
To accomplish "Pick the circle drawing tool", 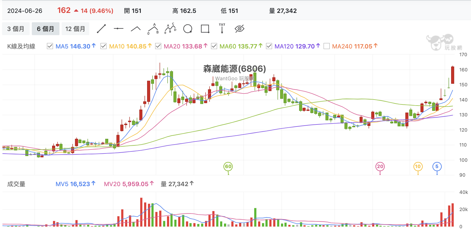I will tap(188, 29).
